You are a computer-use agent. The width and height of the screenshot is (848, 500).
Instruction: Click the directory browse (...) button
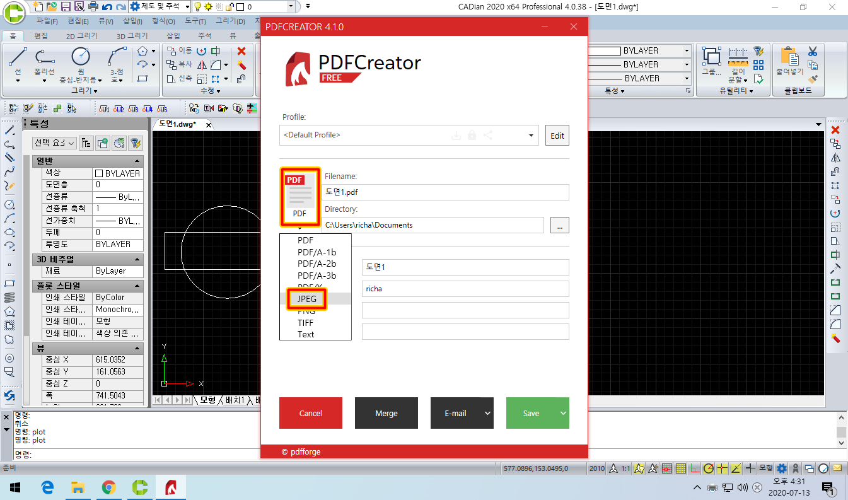click(560, 224)
